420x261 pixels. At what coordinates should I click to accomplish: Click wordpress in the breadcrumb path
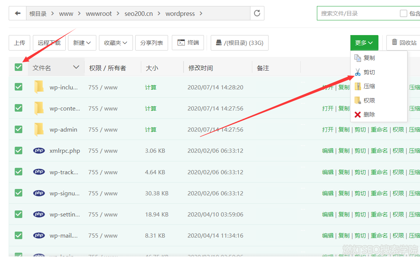pyautogui.click(x=180, y=14)
